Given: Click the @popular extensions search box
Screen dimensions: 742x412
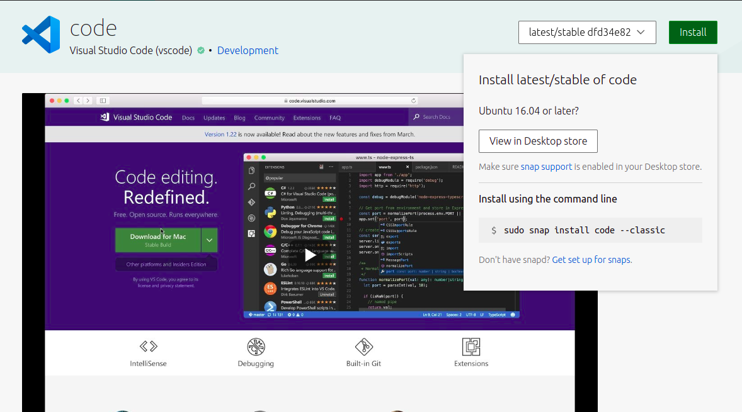Looking at the screenshot, I should point(300,178).
